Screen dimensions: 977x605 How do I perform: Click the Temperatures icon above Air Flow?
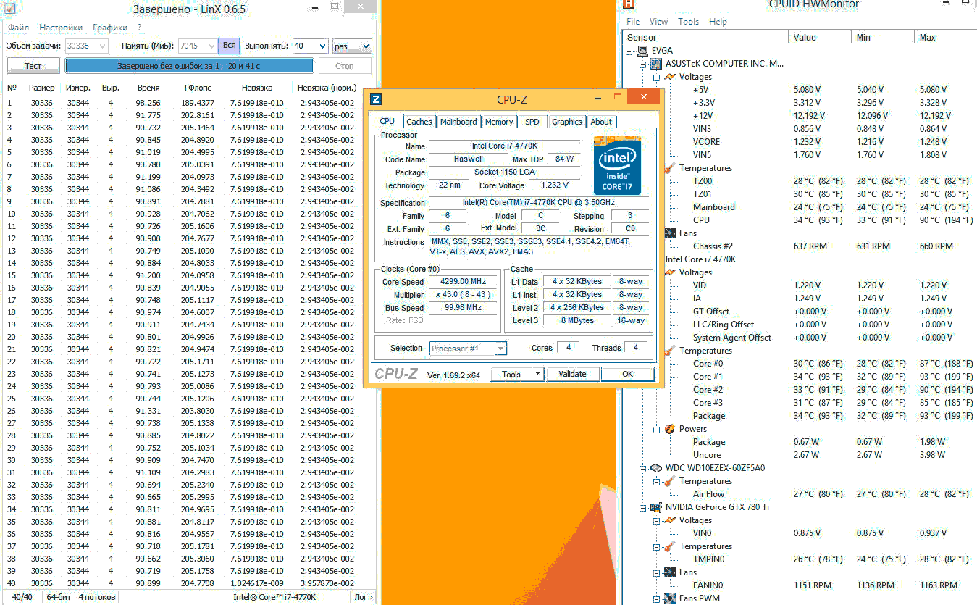(x=670, y=481)
